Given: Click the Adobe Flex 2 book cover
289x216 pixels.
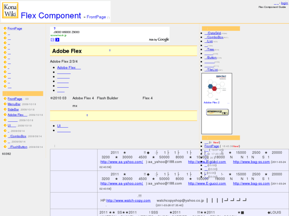Looking at the screenshot, I should click(x=217, y=87).
